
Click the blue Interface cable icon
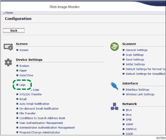click(x=114, y=86)
